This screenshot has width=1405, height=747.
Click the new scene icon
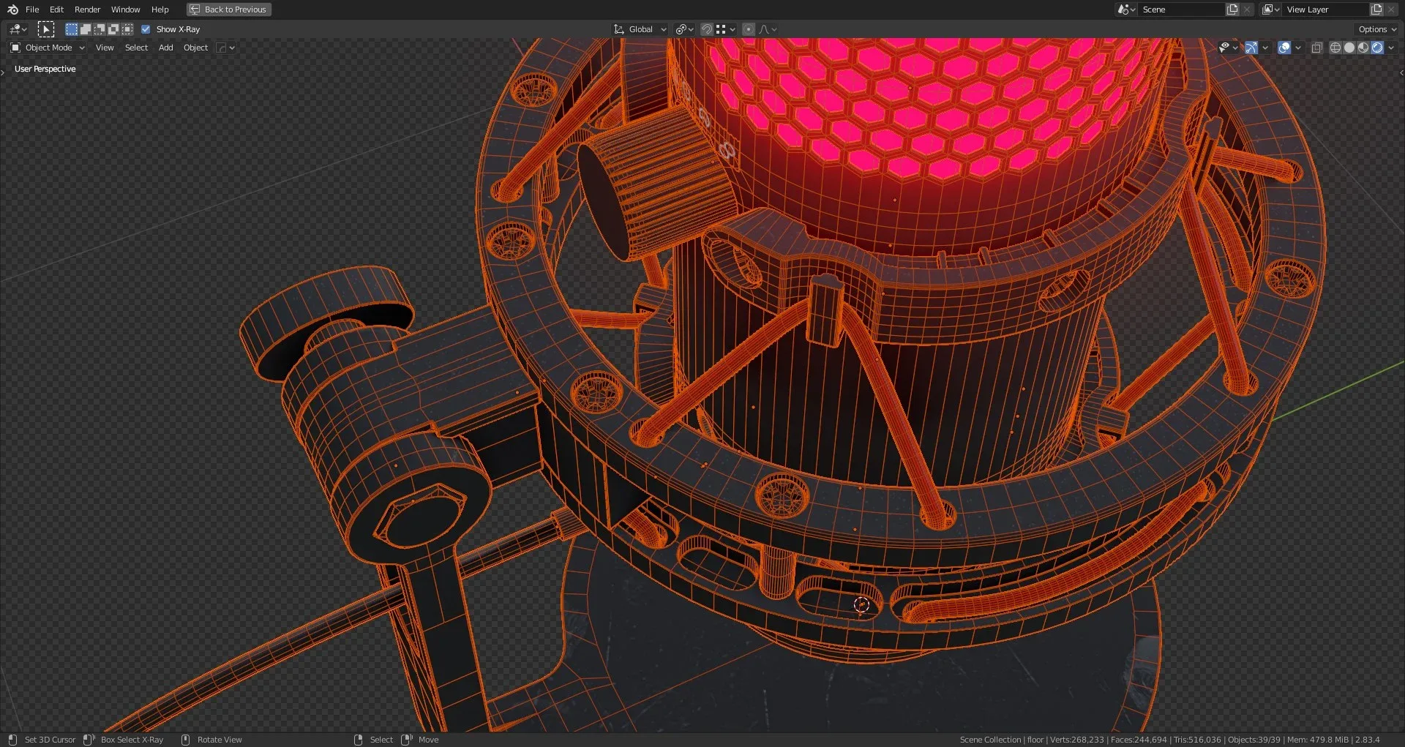tap(1232, 10)
